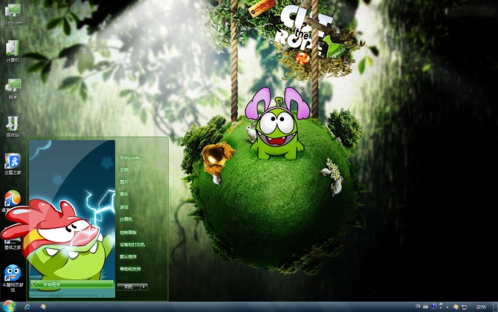The height and width of the screenshot is (312, 498).
Task: Select the Recycle Bin desktop icon
Action: pos(13,126)
